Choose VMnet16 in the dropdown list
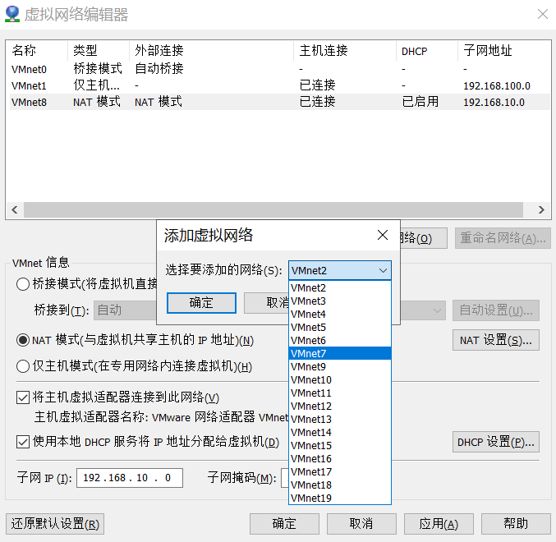556x542 pixels. click(340, 458)
